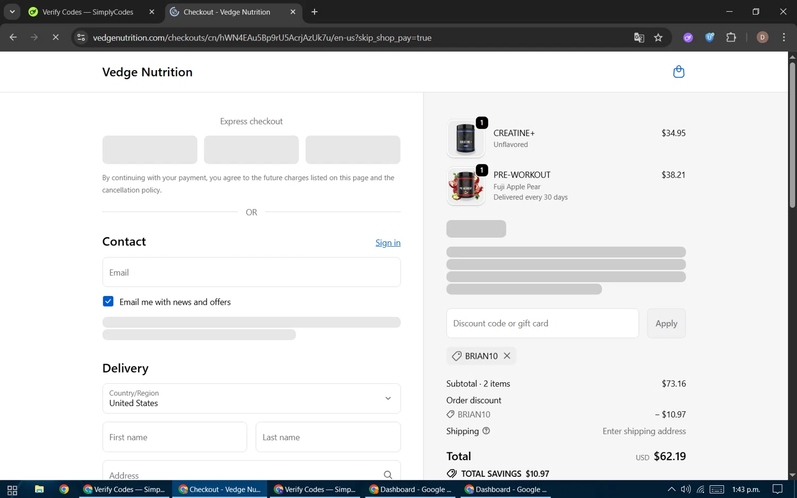Click the Apply discount button
The width and height of the screenshot is (797, 498).
[x=666, y=323]
